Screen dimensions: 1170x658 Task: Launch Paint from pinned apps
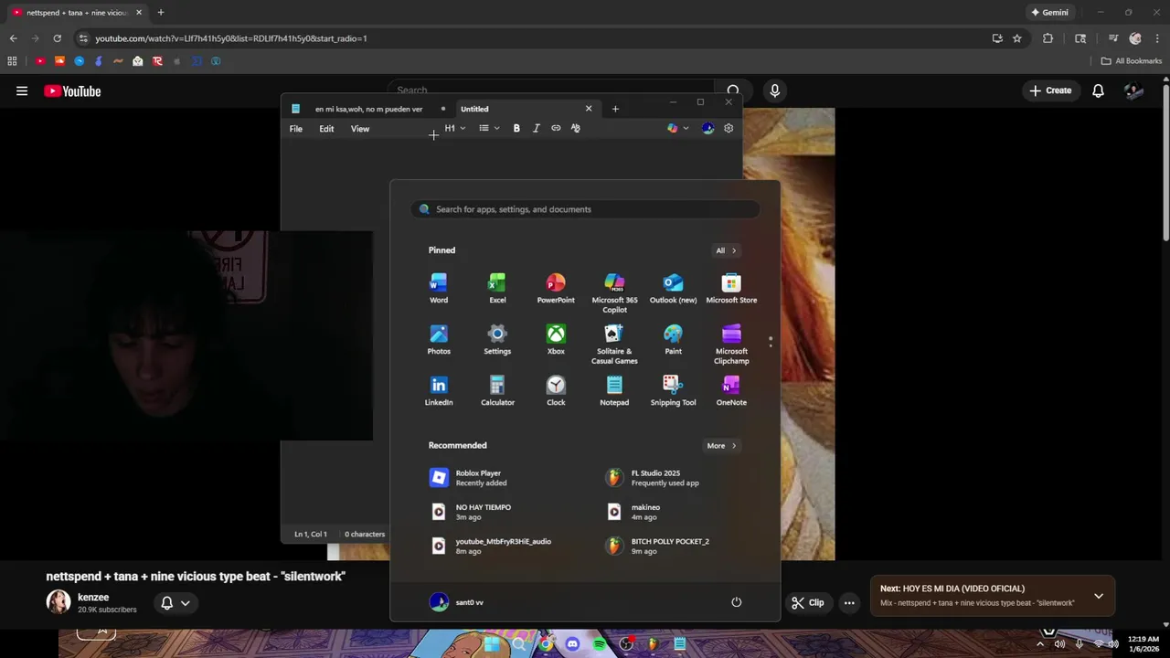point(673,340)
